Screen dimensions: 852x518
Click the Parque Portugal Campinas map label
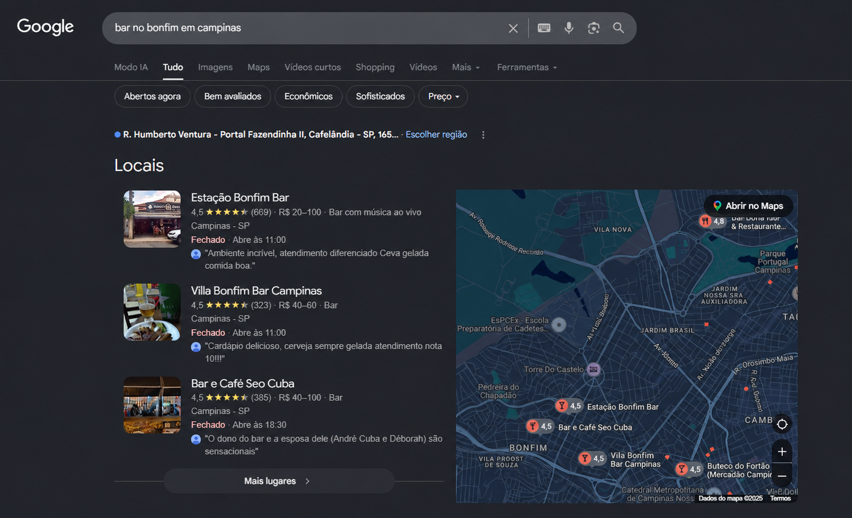(x=773, y=262)
